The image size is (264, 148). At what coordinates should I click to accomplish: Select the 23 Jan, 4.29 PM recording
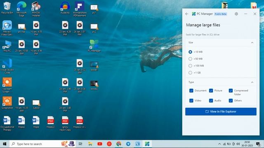tap(65, 28)
